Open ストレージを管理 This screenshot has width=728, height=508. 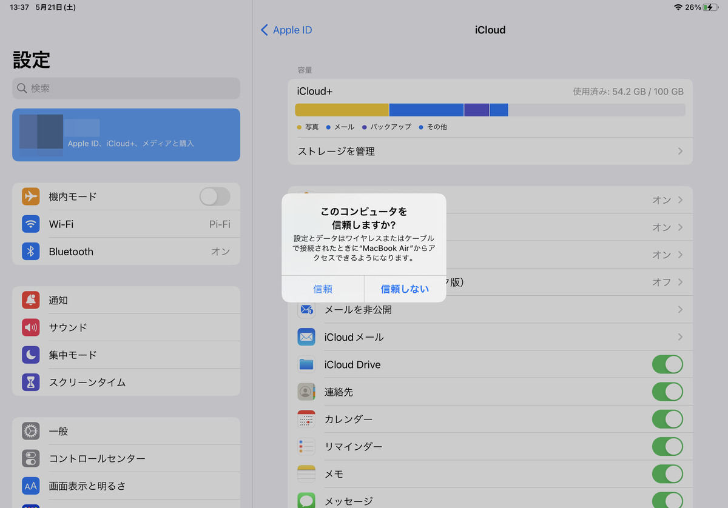pos(490,151)
